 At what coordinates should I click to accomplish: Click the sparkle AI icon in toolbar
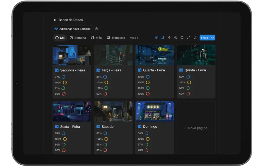[176, 38]
